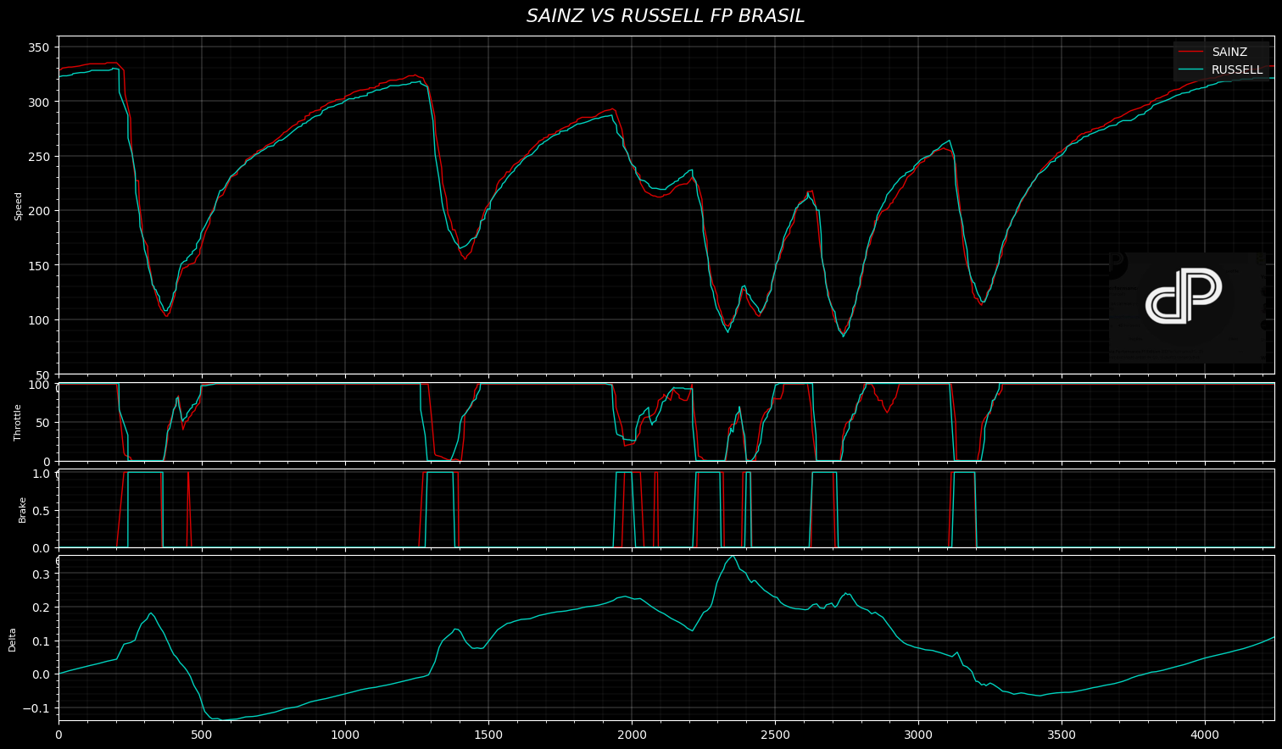1282x749 pixels.
Task: Click the Throttle y-axis label
Action: (19, 422)
